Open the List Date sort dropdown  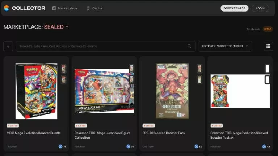click(x=226, y=46)
